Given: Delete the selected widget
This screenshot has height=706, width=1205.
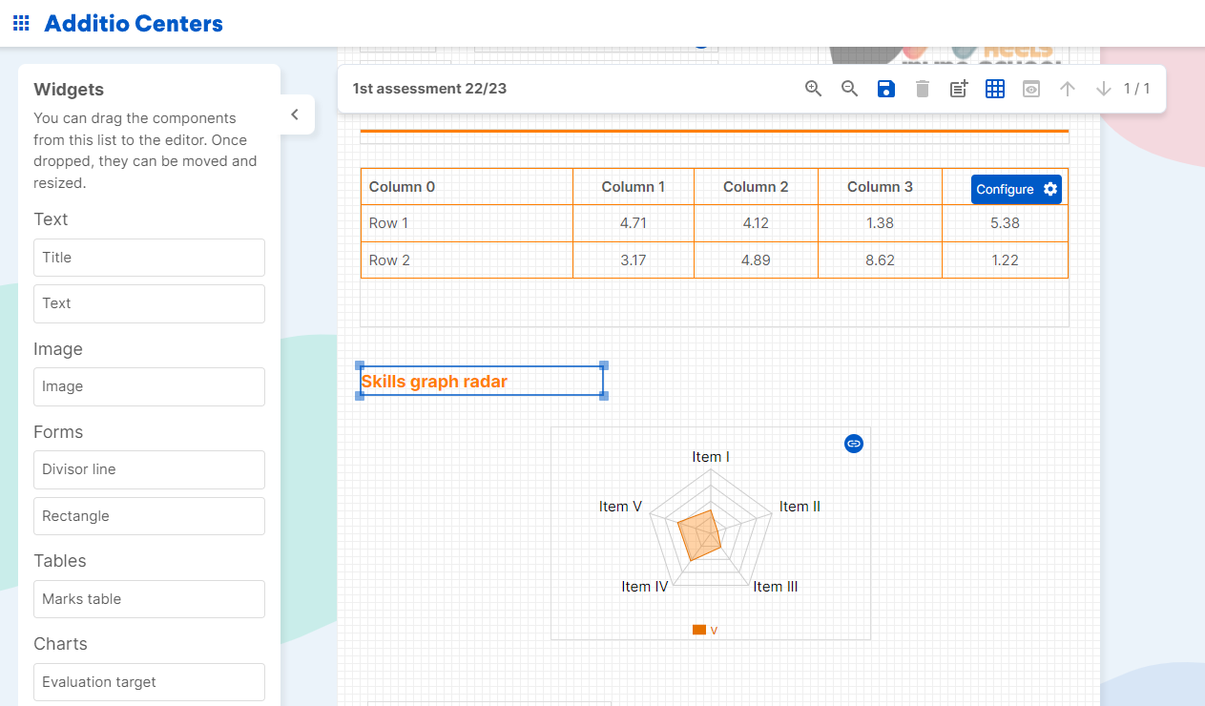Looking at the screenshot, I should (922, 89).
